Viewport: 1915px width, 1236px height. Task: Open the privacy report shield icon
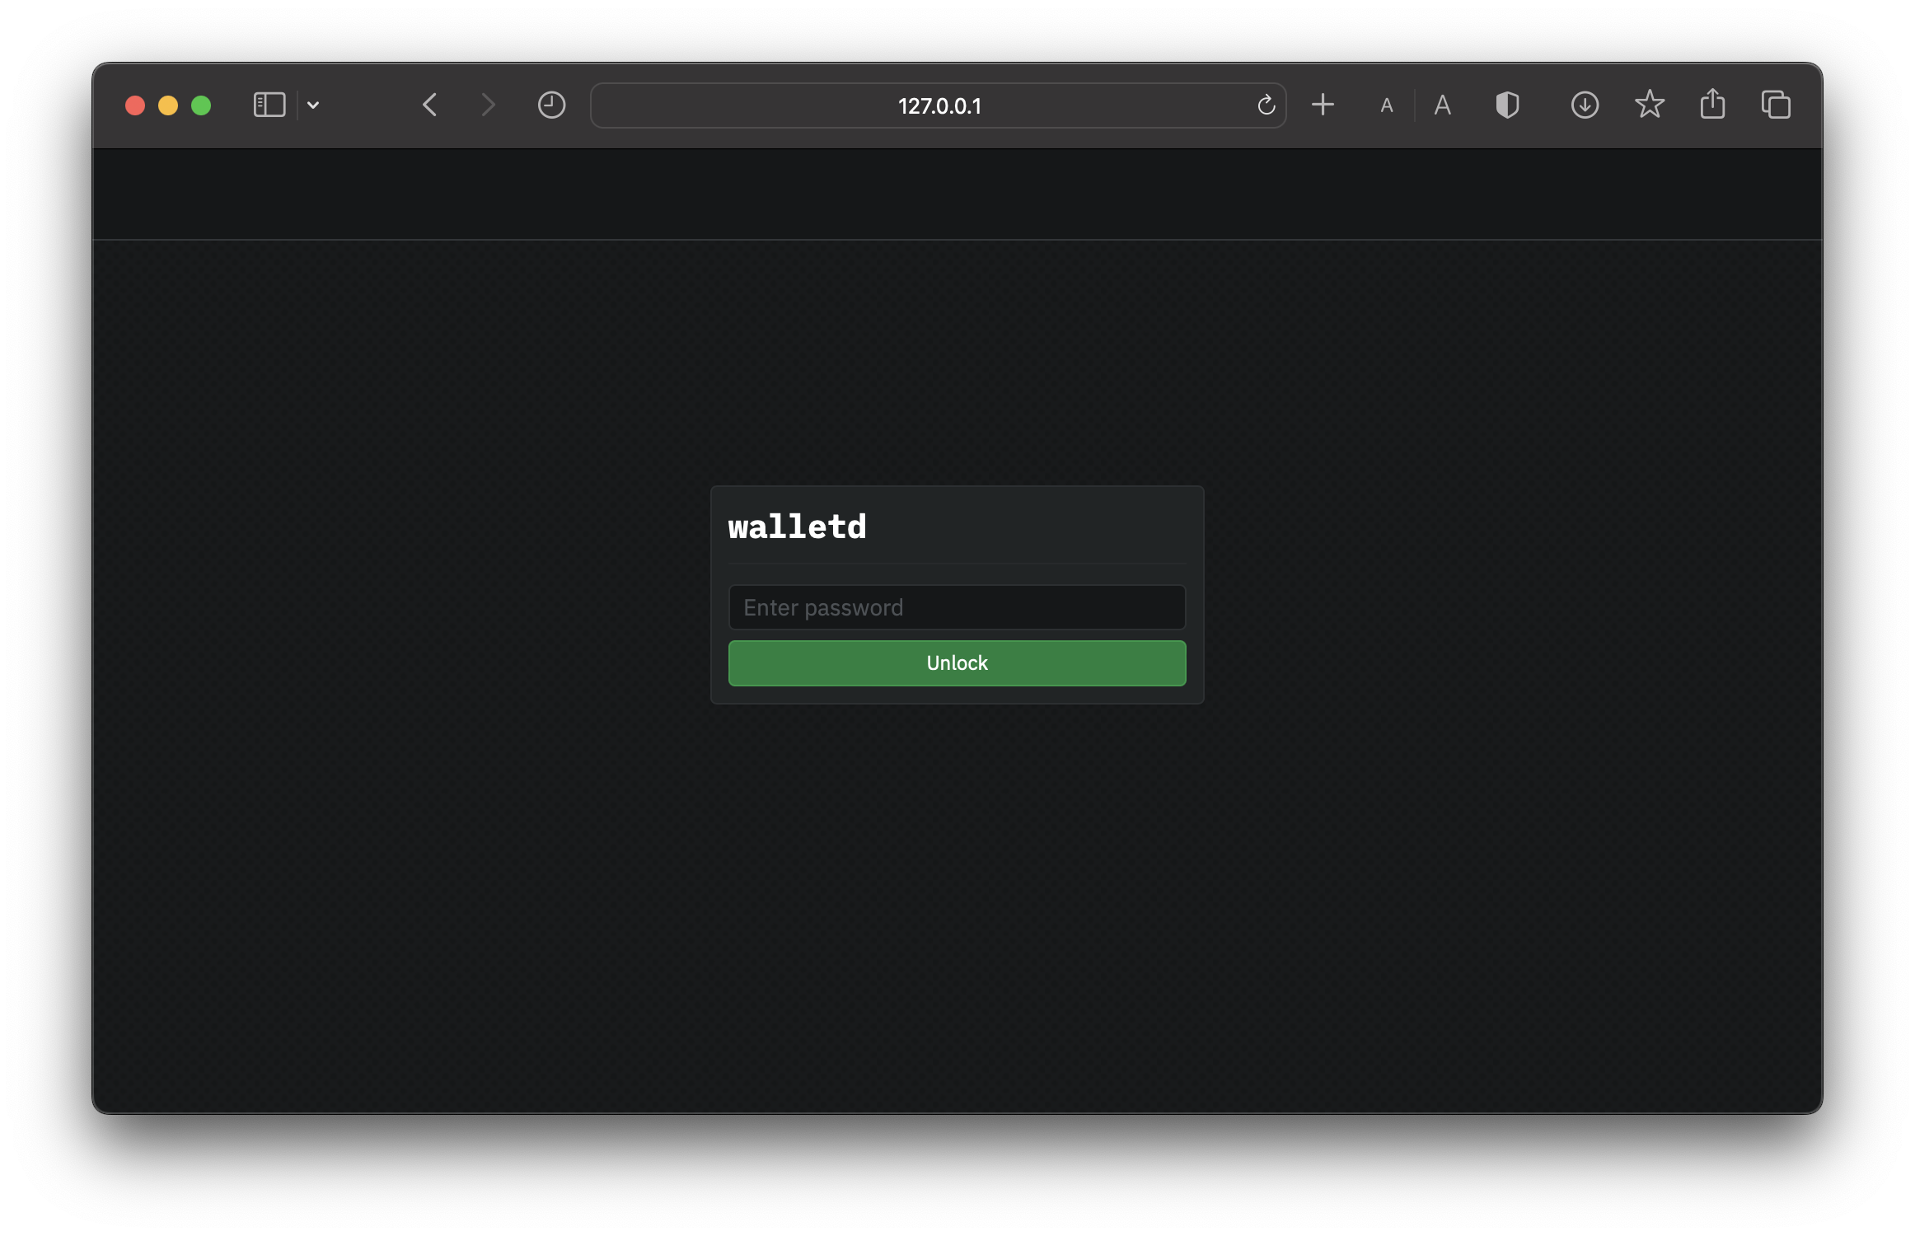tap(1507, 105)
